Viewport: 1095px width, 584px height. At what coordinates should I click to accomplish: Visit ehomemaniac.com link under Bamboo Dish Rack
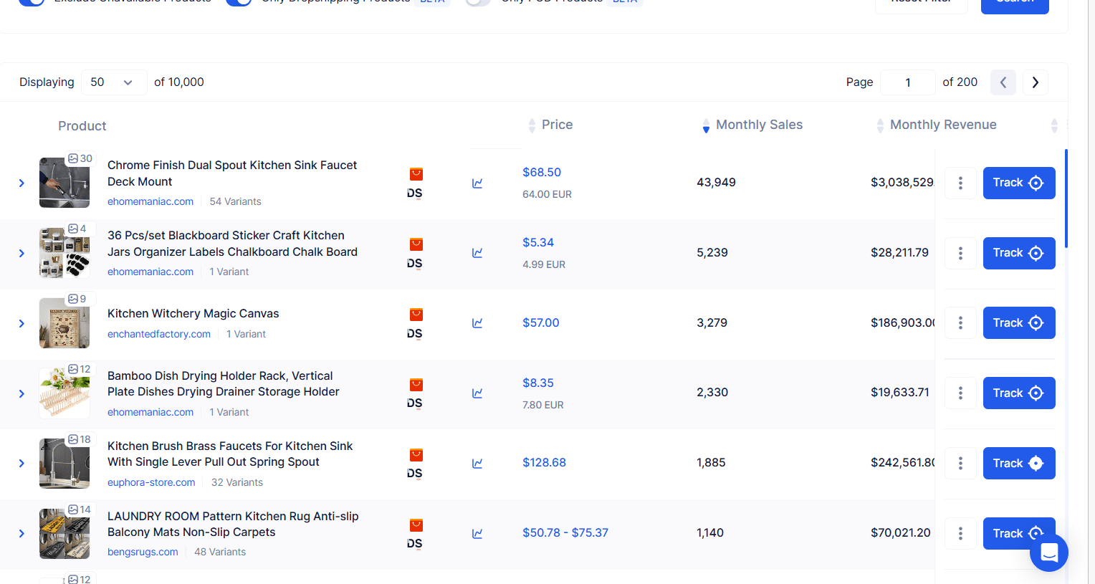pyautogui.click(x=150, y=412)
